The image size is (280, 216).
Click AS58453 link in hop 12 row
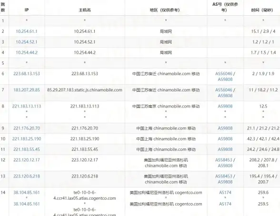224,160
